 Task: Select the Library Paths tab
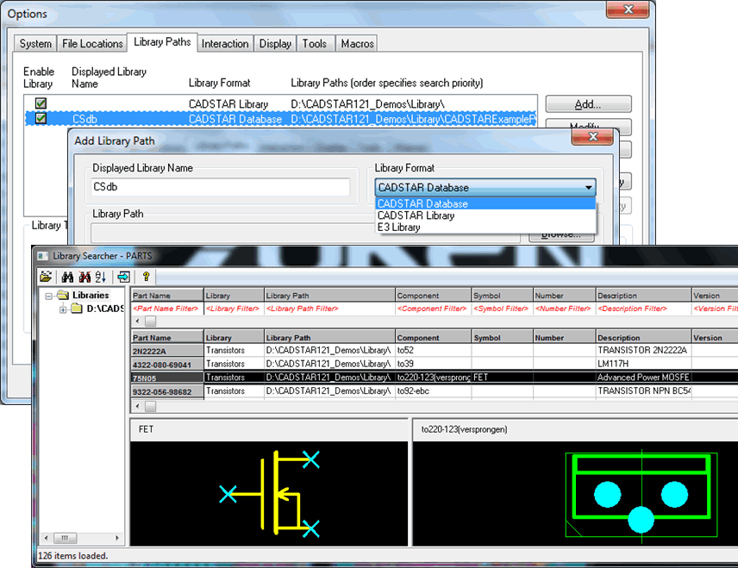click(162, 42)
